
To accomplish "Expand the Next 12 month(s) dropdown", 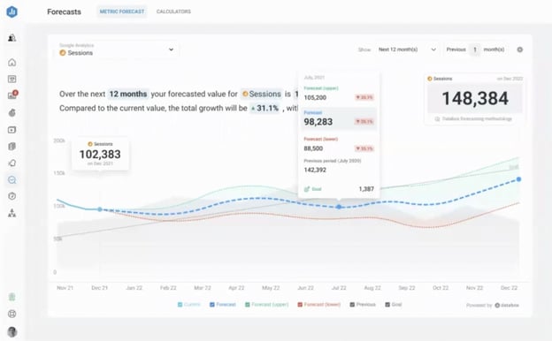I will [407, 49].
